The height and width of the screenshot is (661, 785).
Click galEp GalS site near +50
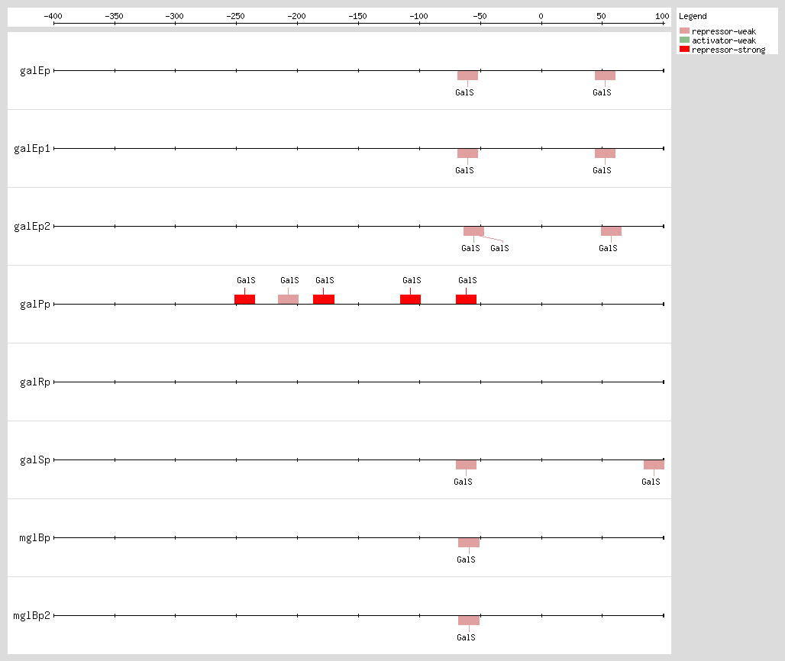[x=605, y=76]
